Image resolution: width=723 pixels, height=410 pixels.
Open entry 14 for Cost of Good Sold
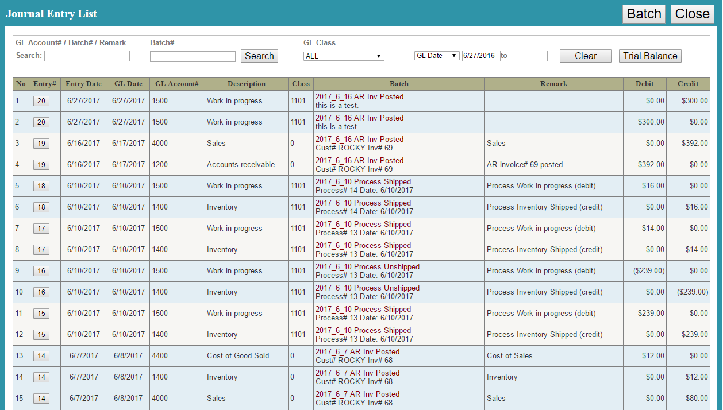pos(41,356)
